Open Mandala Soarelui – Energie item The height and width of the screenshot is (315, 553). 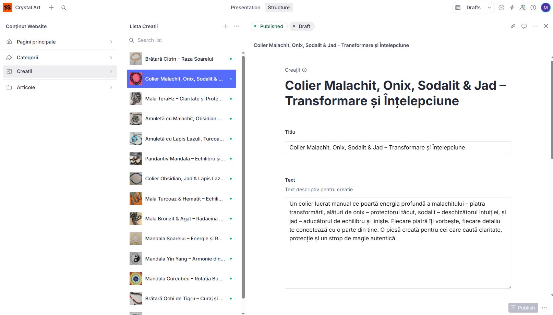181,239
